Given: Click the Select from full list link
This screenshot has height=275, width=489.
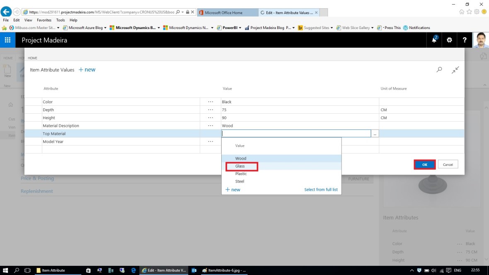Looking at the screenshot, I should (321, 190).
